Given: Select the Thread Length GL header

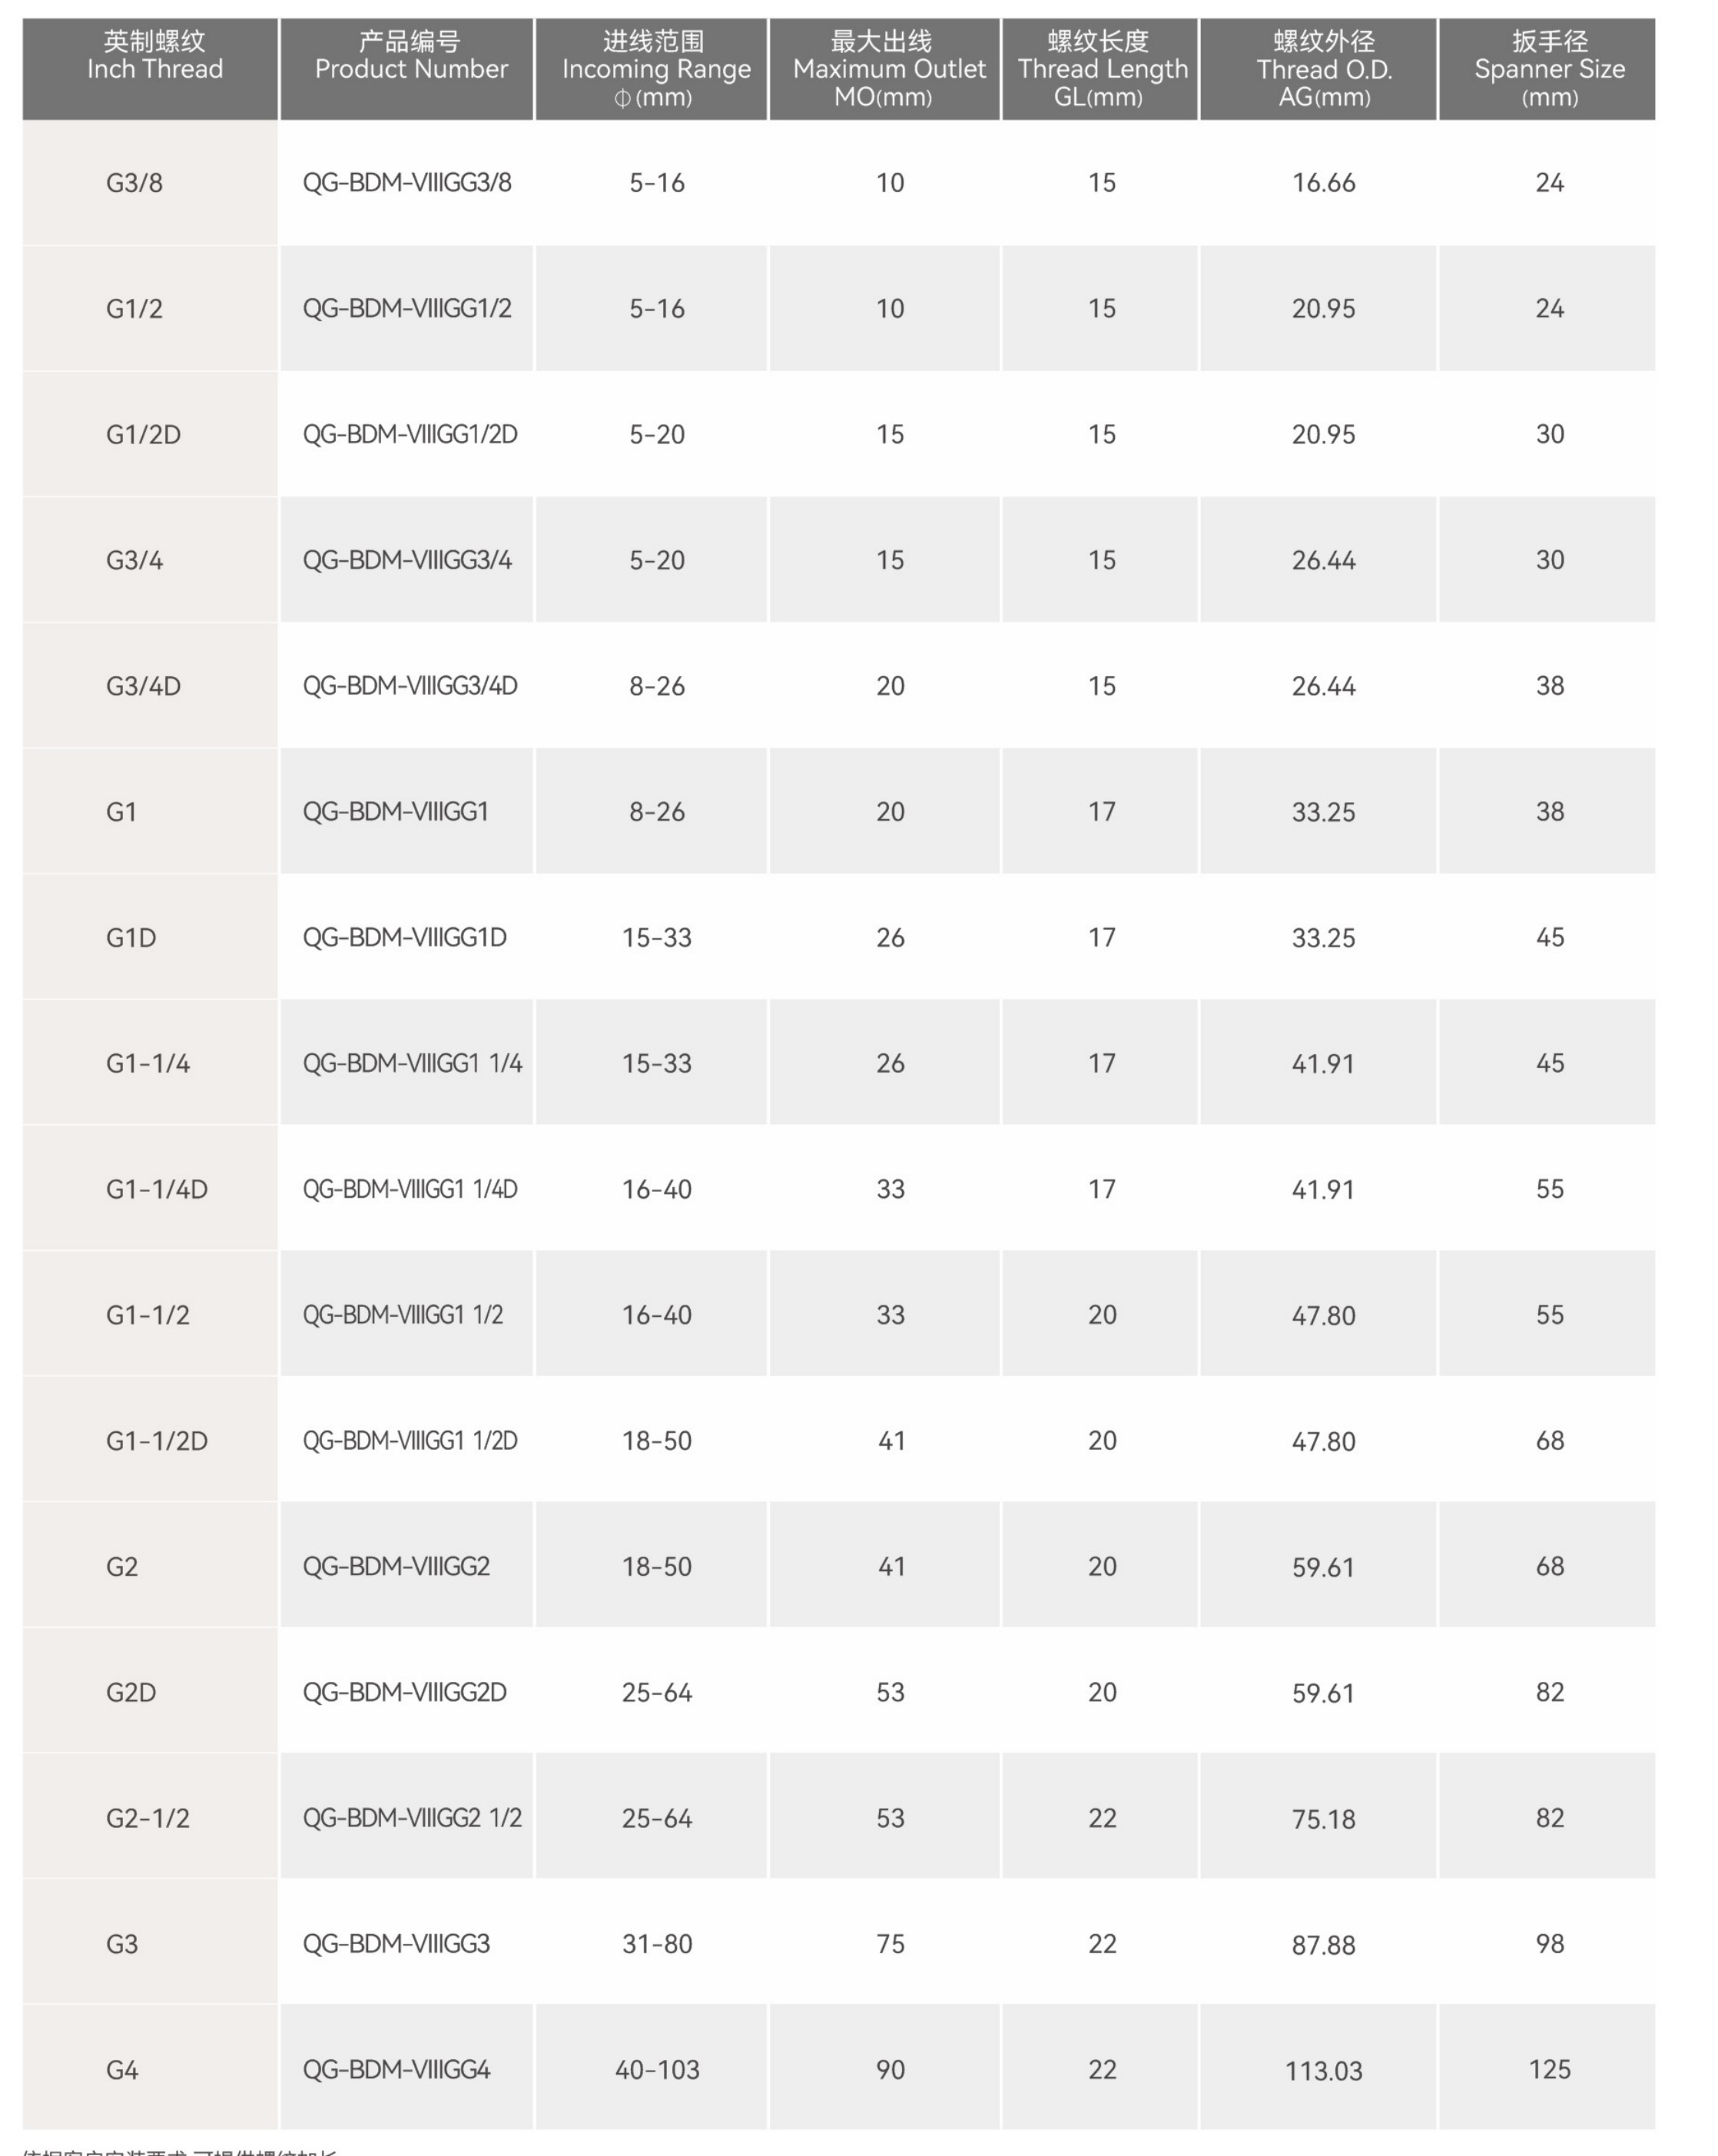Looking at the screenshot, I should (x=1102, y=69).
